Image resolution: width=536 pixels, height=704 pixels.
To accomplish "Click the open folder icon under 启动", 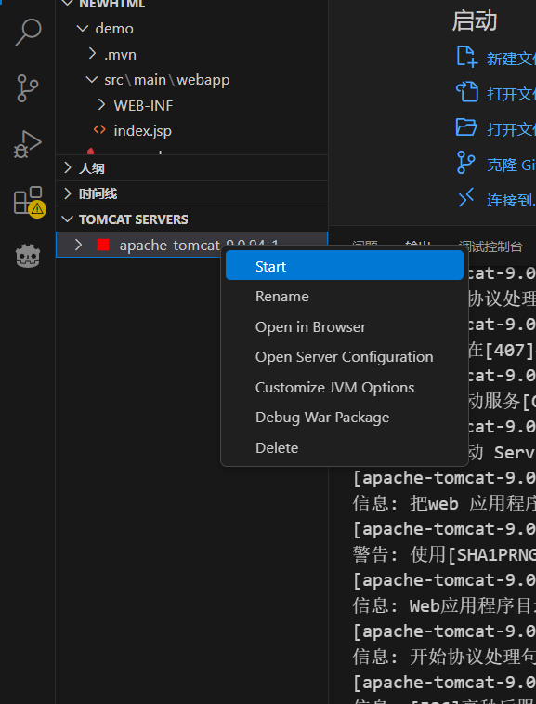I will pyautogui.click(x=466, y=127).
